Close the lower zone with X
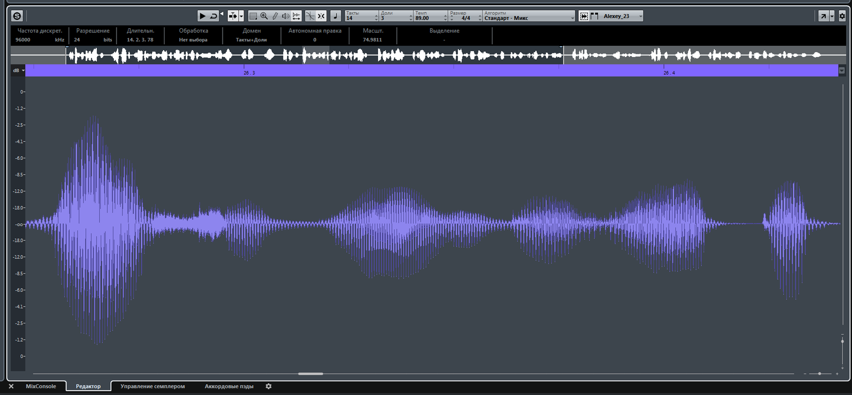The height and width of the screenshot is (395, 852). click(x=11, y=386)
